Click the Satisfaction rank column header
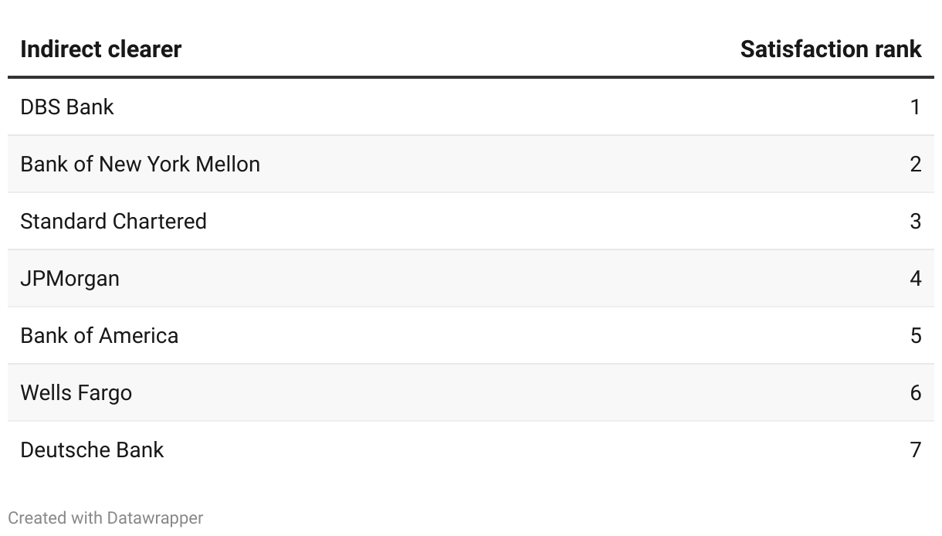Screen dimensions: 942x536 830,49
